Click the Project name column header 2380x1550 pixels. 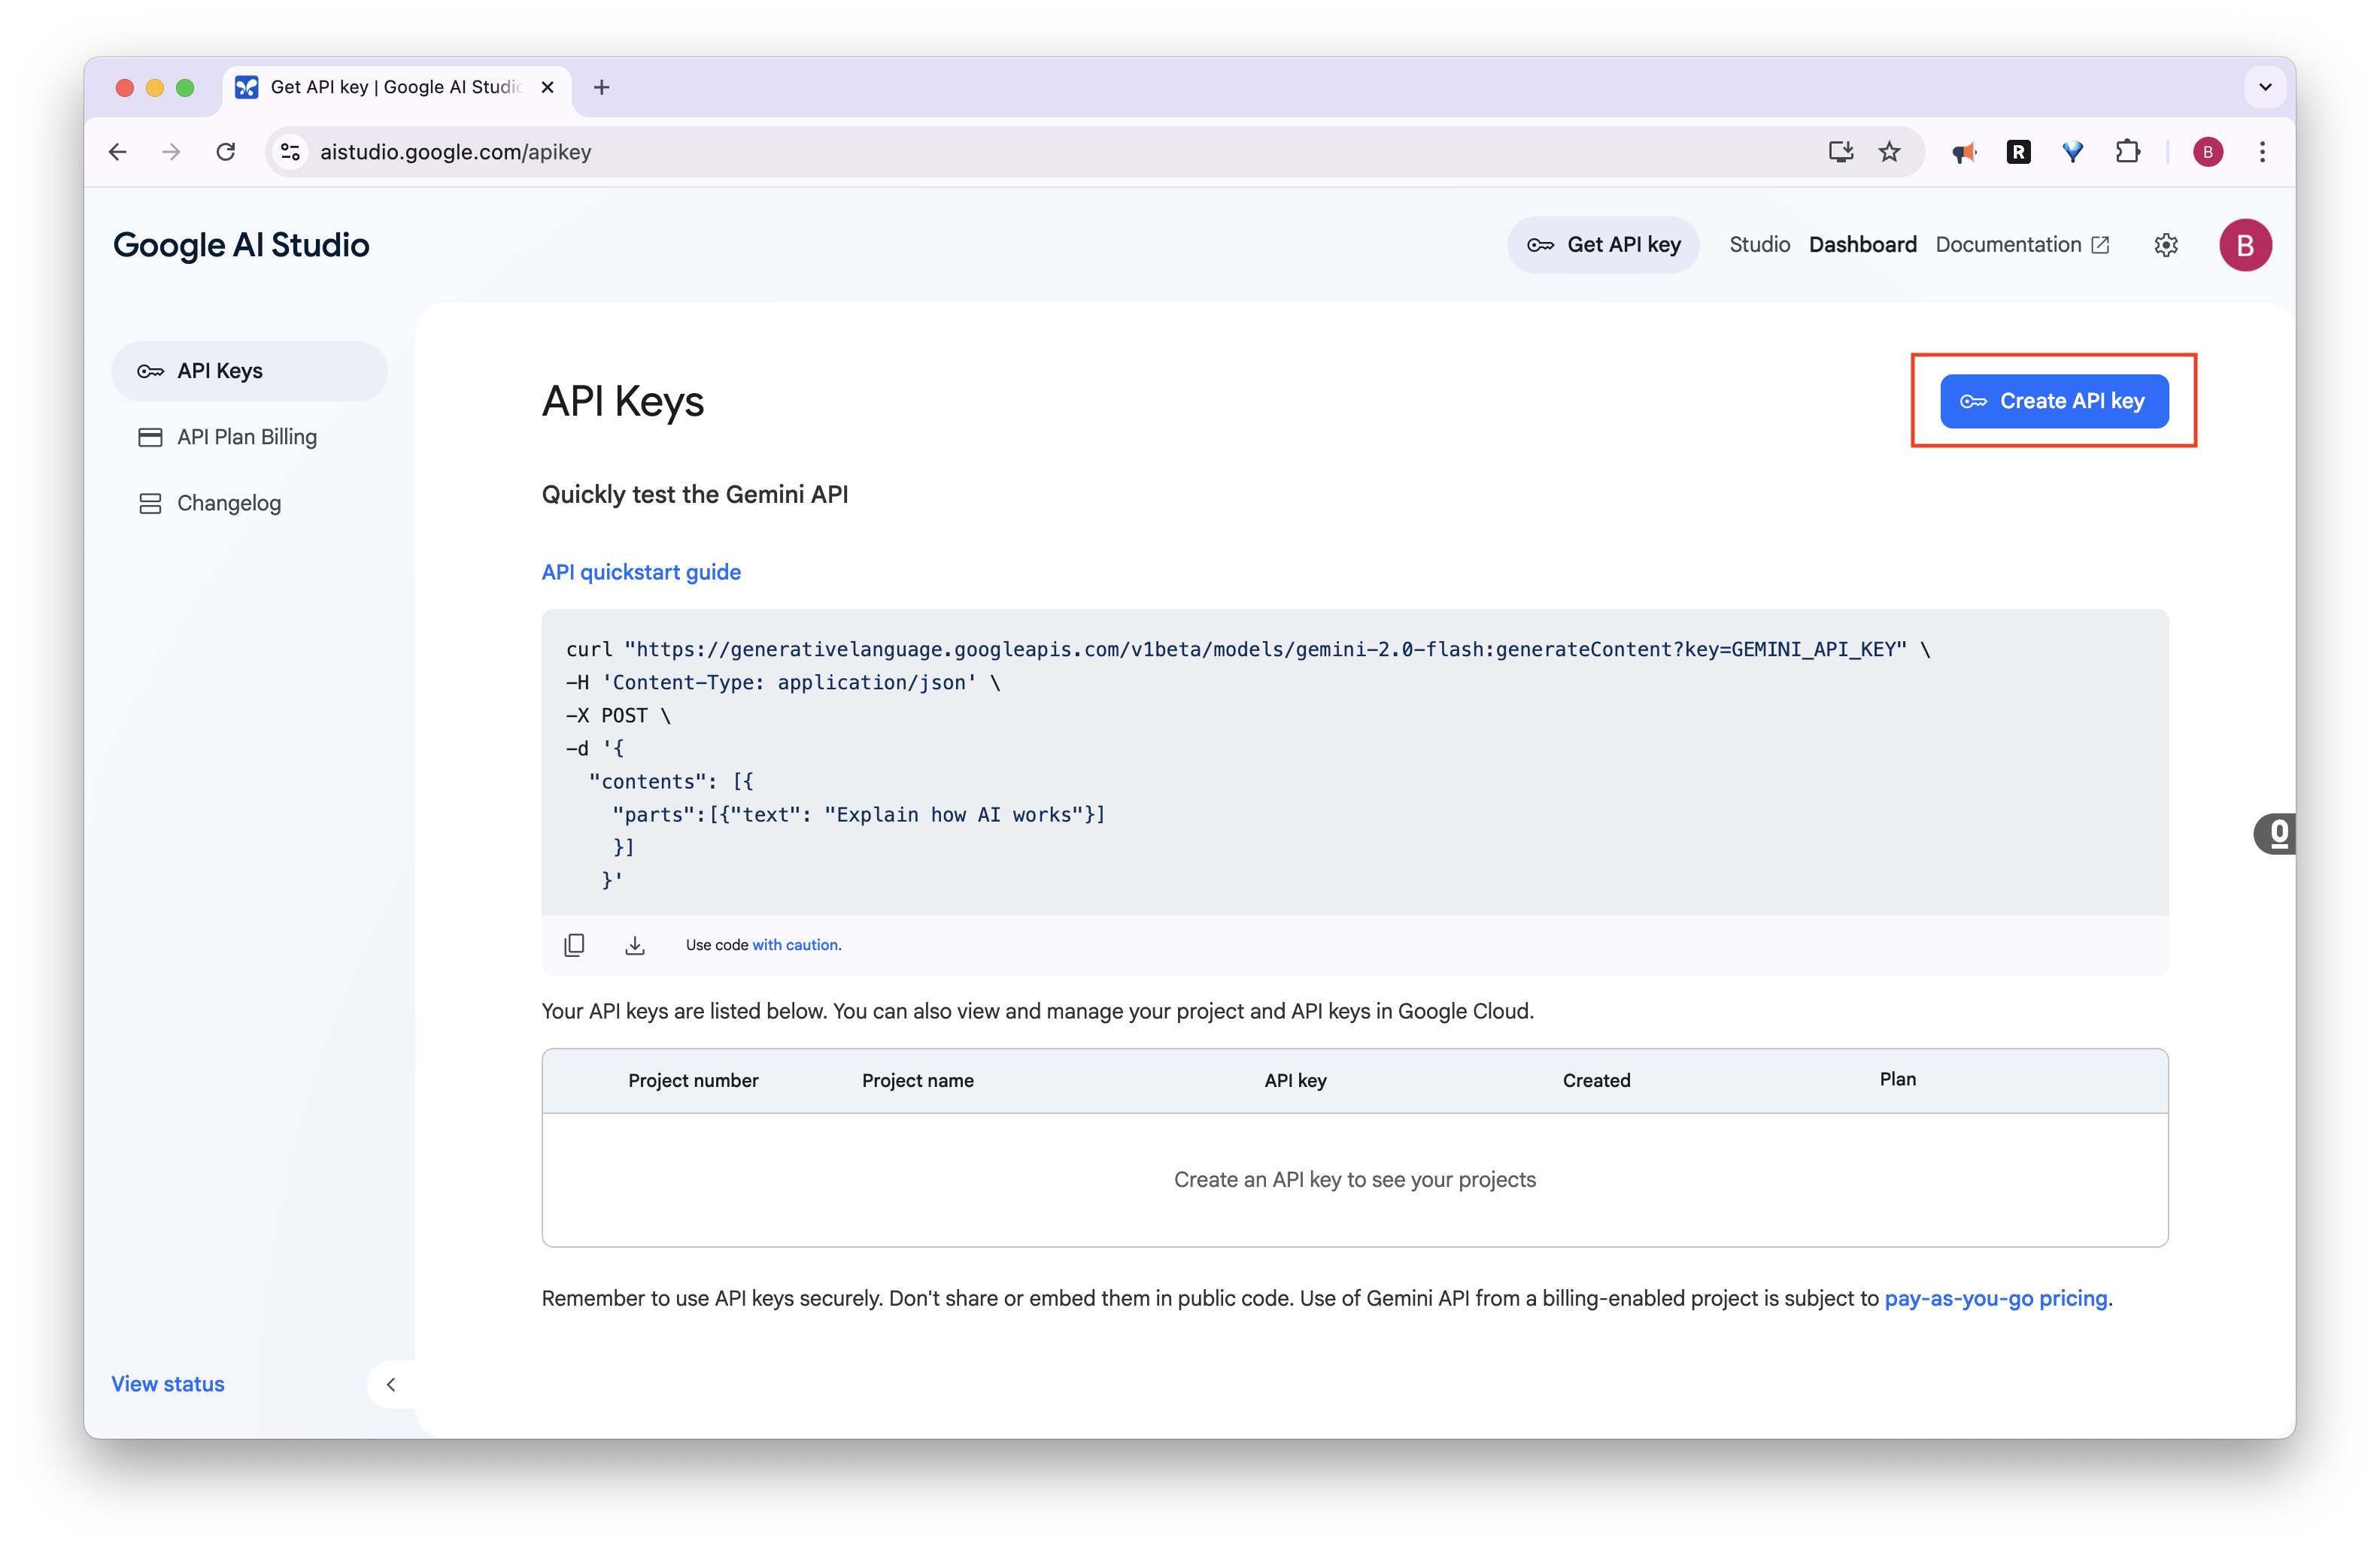click(917, 1080)
